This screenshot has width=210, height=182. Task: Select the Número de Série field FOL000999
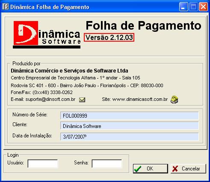pos(130,115)
